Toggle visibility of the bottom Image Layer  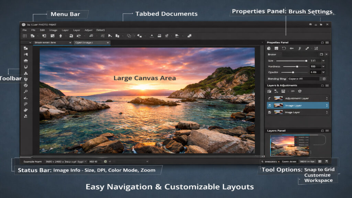[270, 112]
